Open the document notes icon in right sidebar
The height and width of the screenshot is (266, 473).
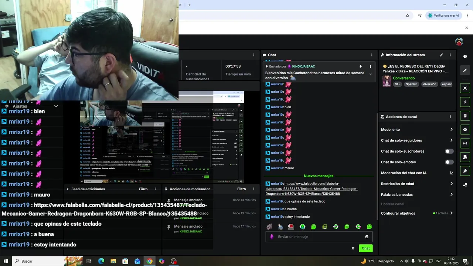point(465,116)
